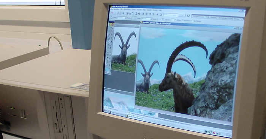Toggle the Benachbart checkbox
266x139 pixels.
tap(182, 20)
